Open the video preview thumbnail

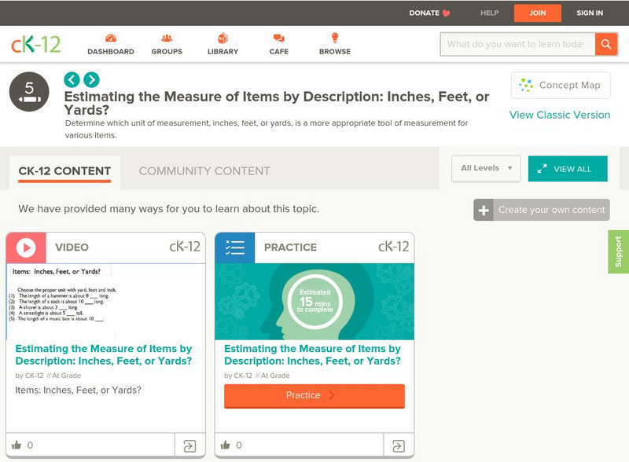pos(106,302)
